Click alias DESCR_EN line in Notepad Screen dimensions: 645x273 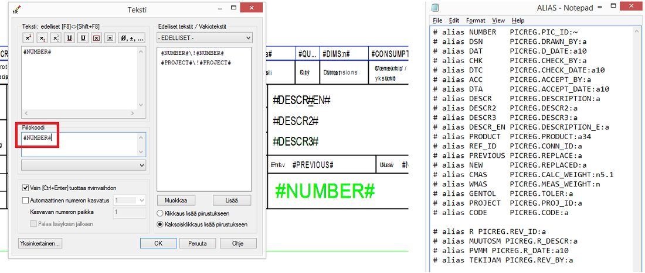521,127
